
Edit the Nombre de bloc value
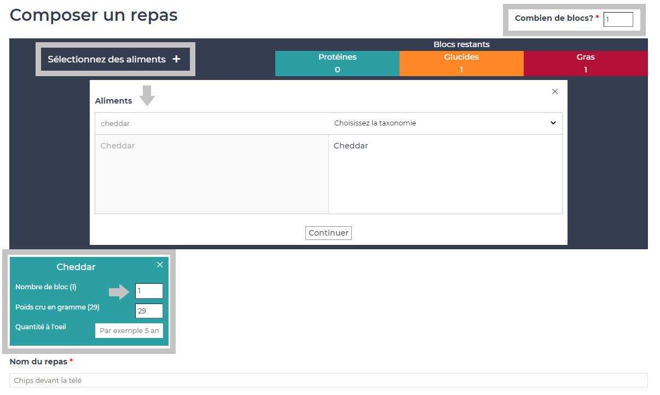pos(149,291)
